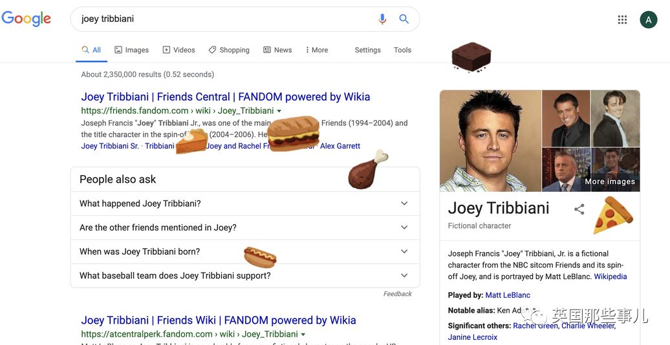Screen dimensions: 670x345
Task: Follow the Matt LeBlanc link
Action: (508, 295)
